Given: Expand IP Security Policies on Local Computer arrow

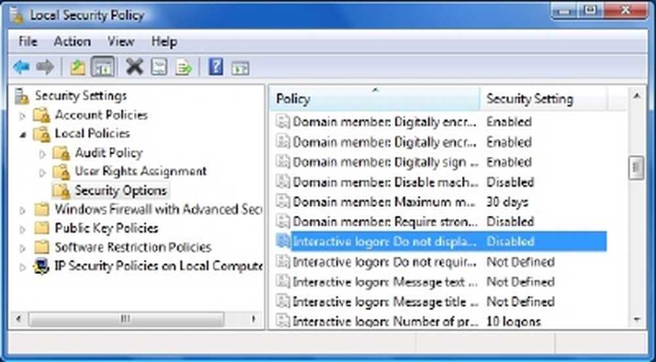Looking at the screenshot, I should 23,267.
